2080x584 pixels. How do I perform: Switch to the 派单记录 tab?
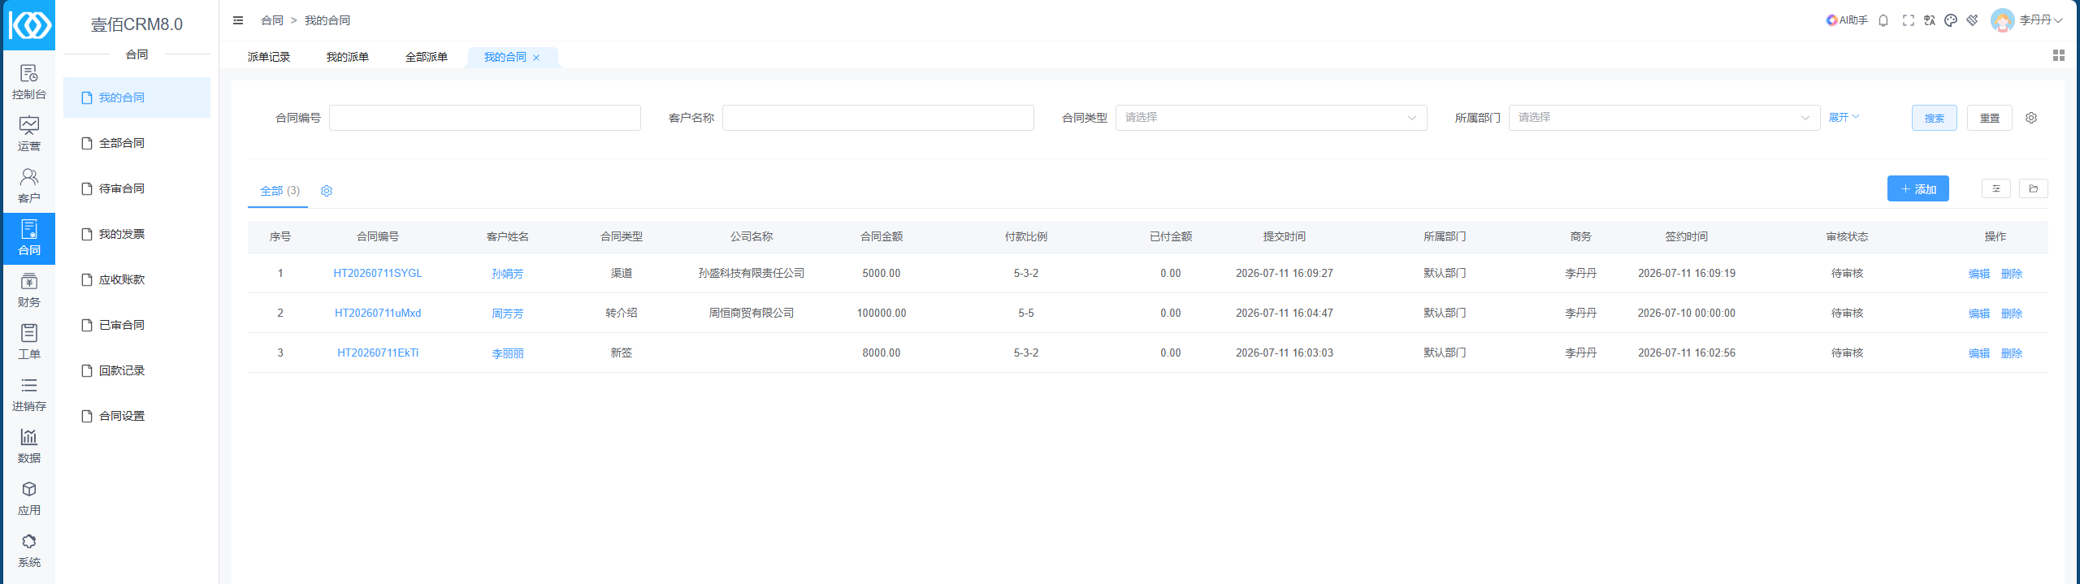[x=269, y=57]
